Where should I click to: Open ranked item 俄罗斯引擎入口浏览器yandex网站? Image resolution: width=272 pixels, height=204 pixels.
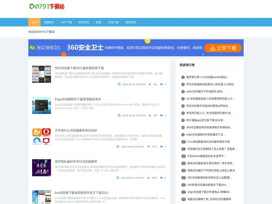(x=207, y=77)
